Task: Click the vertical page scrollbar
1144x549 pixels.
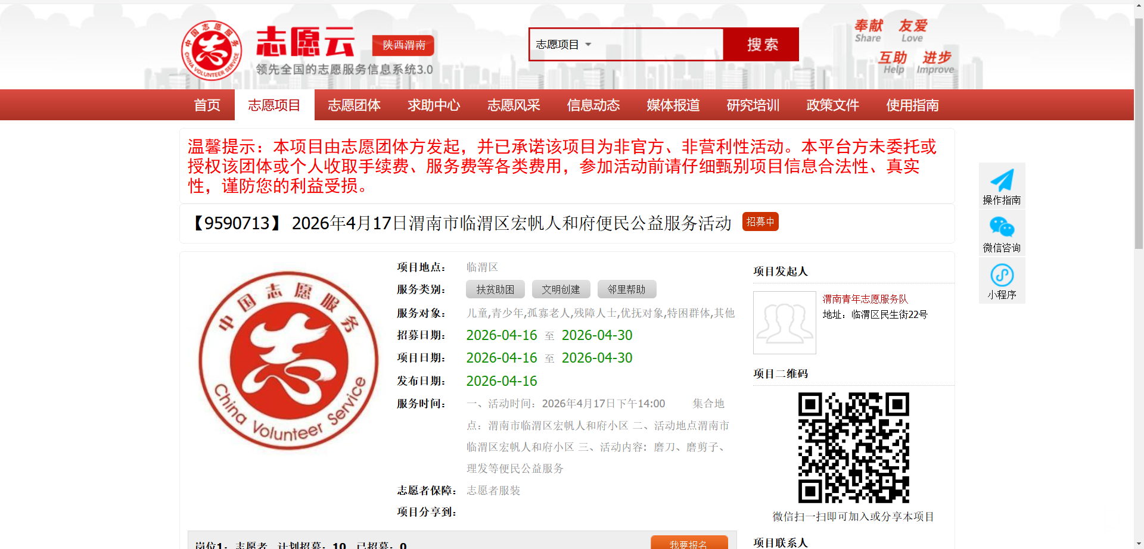Action: (x=1139, y=131)
